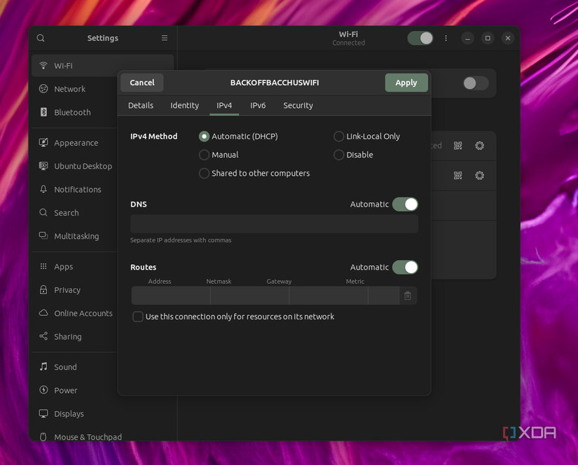Select Disable IPv4 radio button
This screenshot has height=465, width=578.
tap(339, 155)
